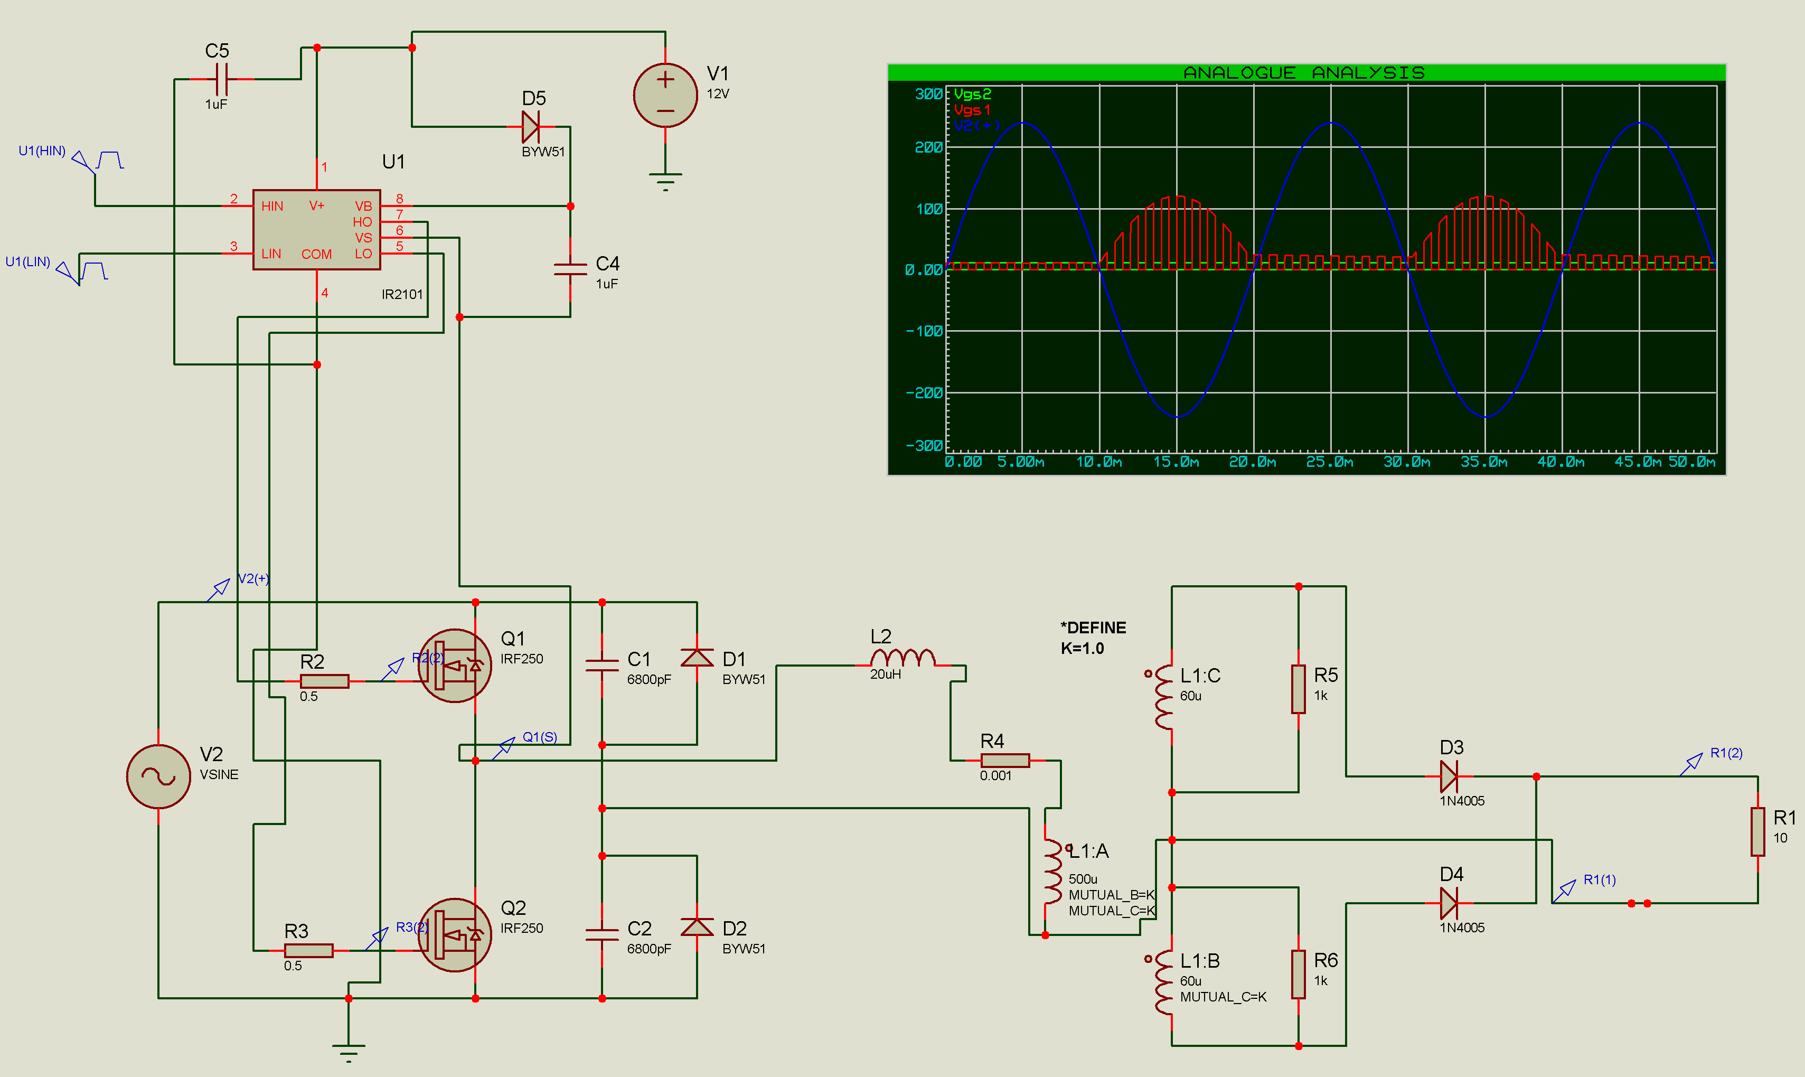Click the U1 IR2101 driver chip body

pos(316,230)
